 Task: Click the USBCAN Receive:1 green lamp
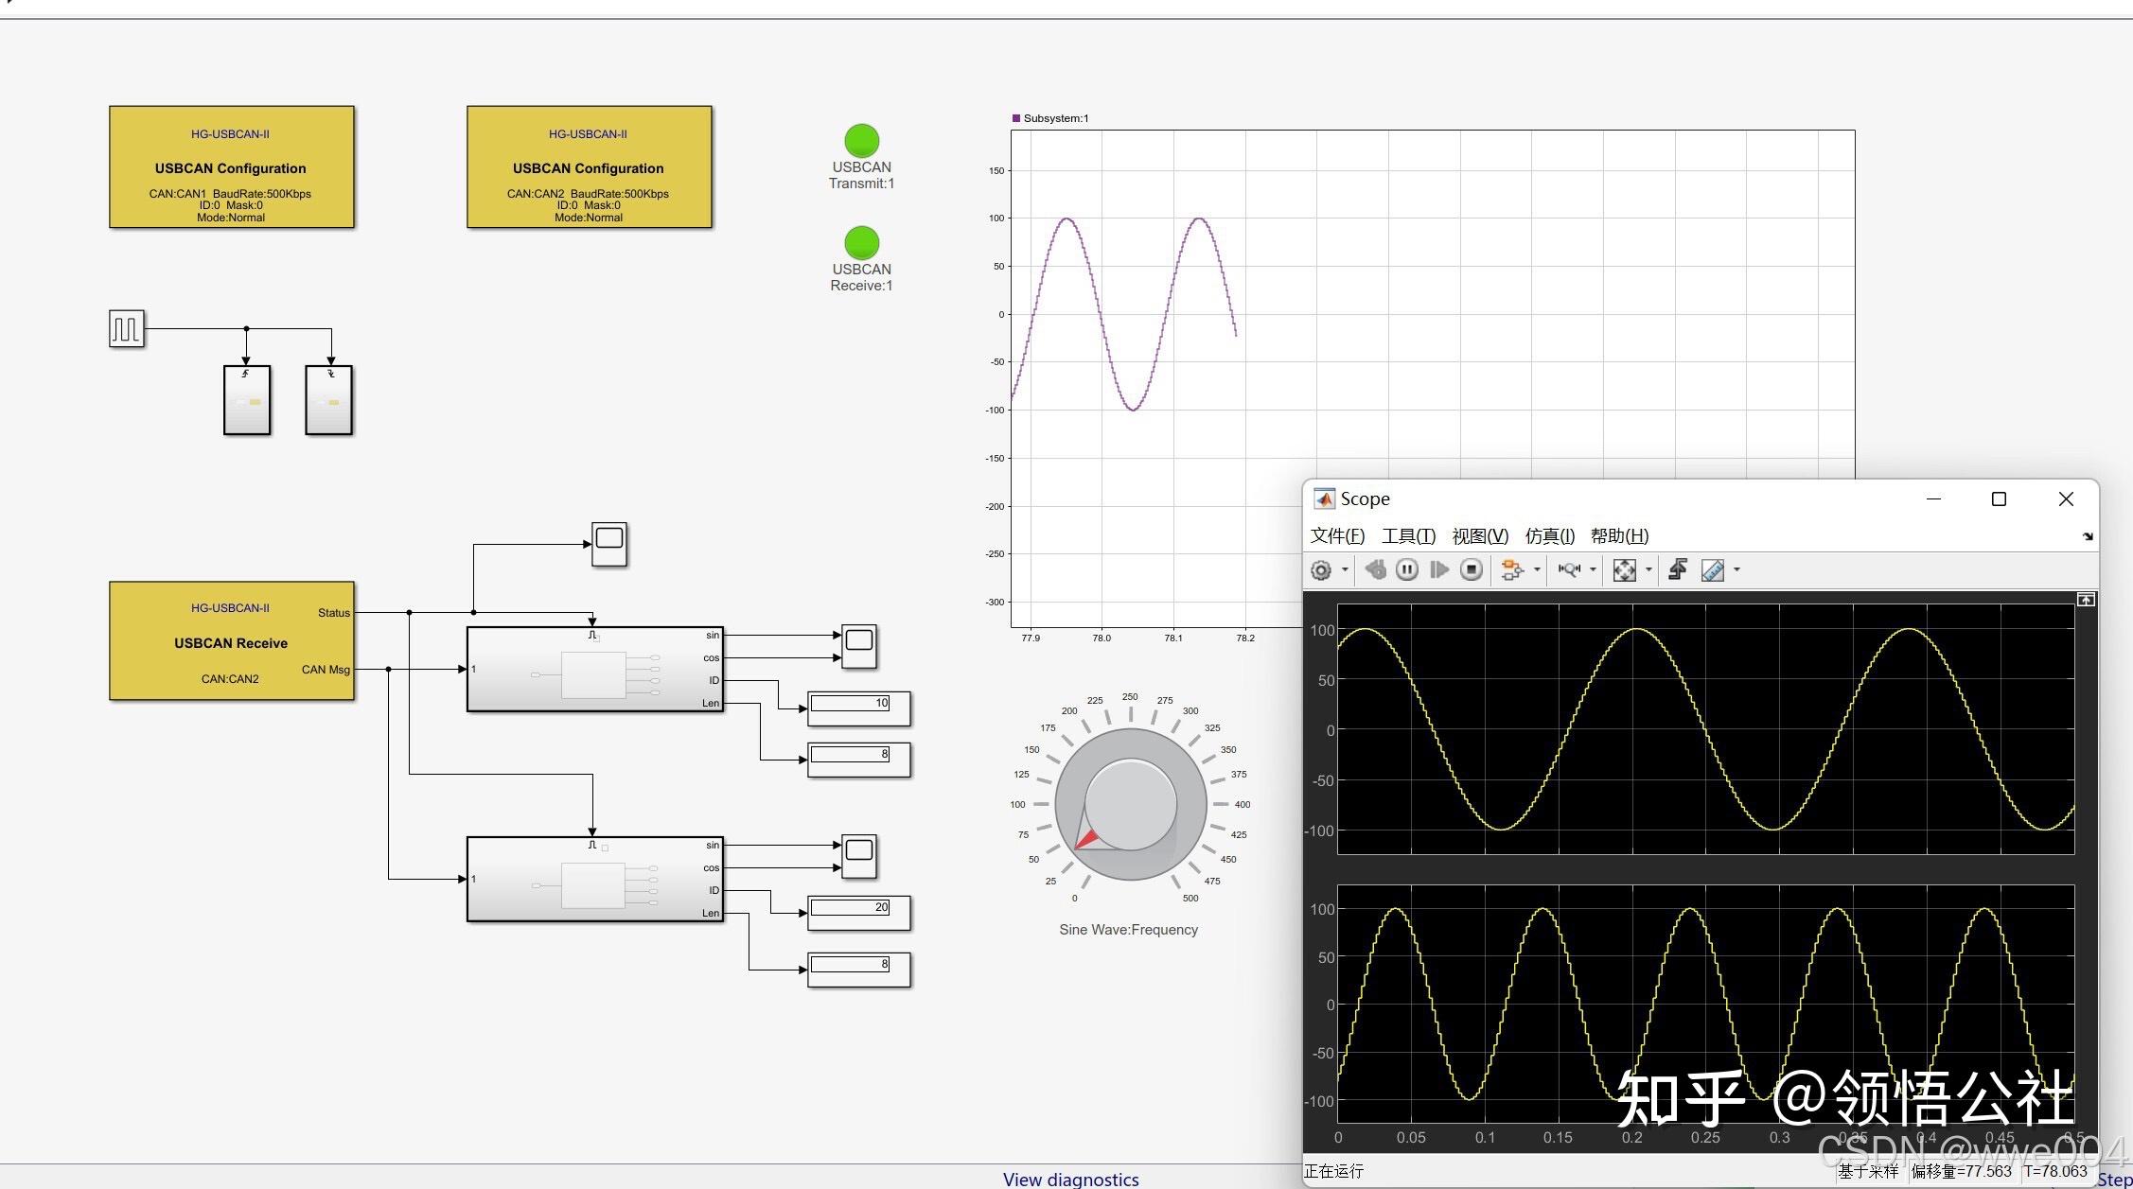[862, 243]
